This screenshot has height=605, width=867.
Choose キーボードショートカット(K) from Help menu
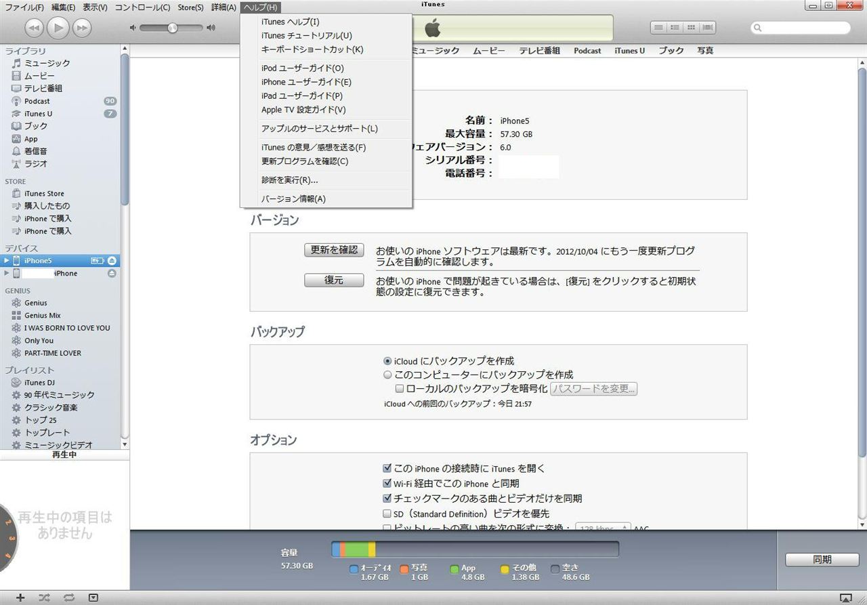click(326, 49)
